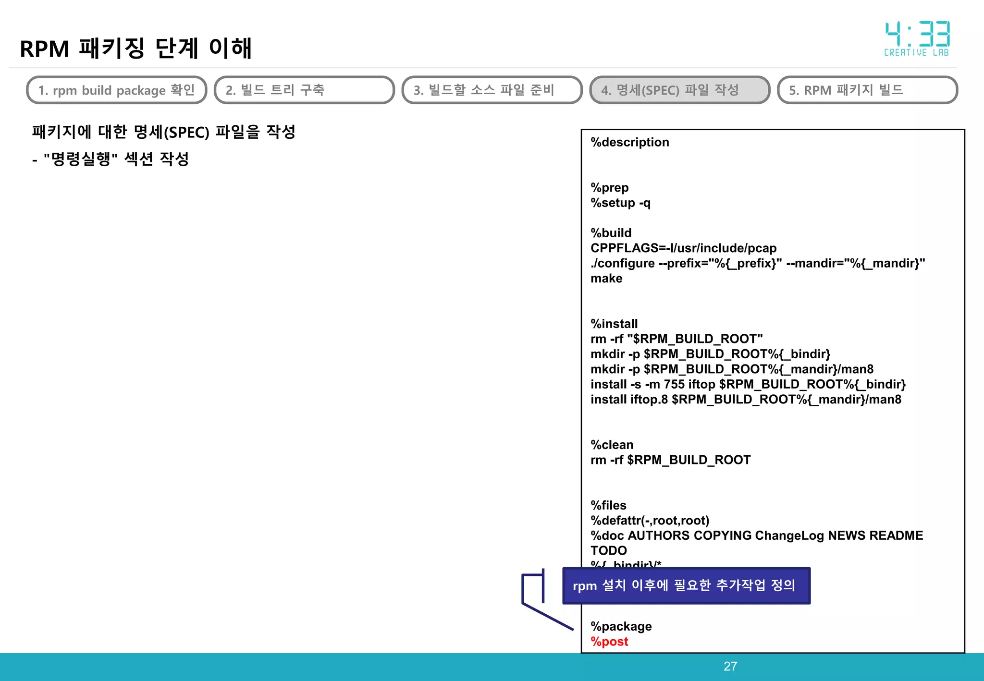Image resolution: width=984 pixels, height=681 pixels.
Task: Click unquoted rm -rf $RPM_BUILD_ROOT under %clean
Action: click(671, 460)
